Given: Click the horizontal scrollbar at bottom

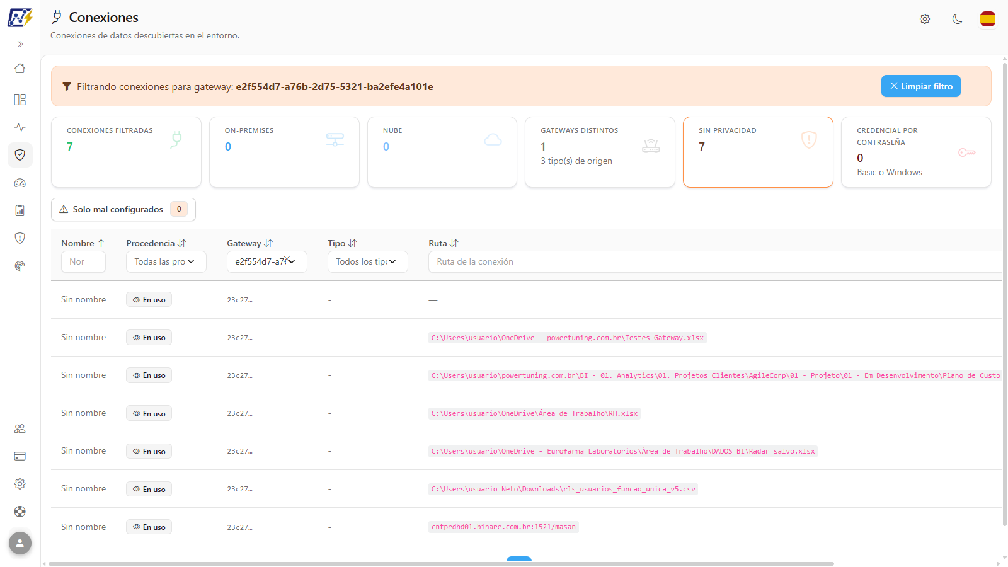Looking at the screenshot, I should 441,563.
